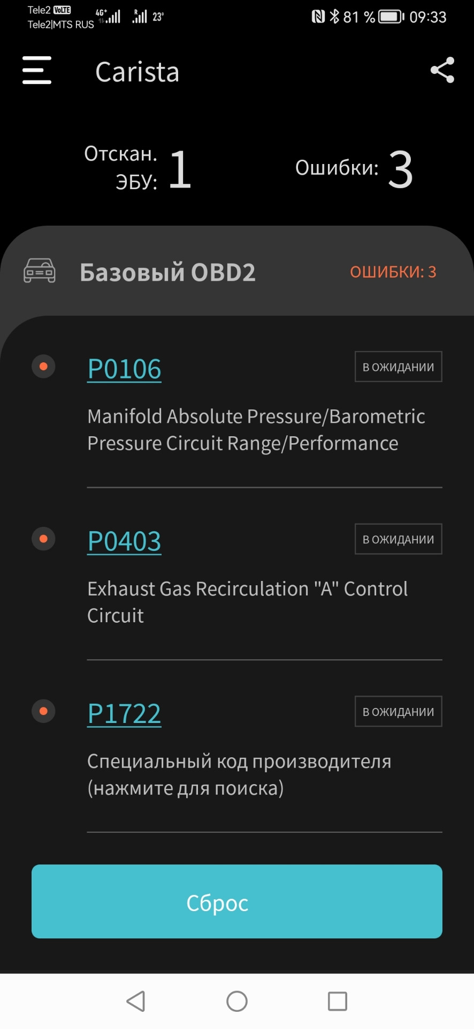Viewport: 474px width, 1029px height.
Task: Tap В ОЖИДАНИИ badge for P1722
Action: (398, 712)
